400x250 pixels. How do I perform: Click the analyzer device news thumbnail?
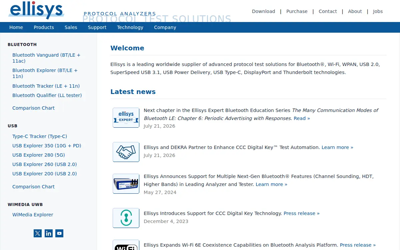point(126,184)
